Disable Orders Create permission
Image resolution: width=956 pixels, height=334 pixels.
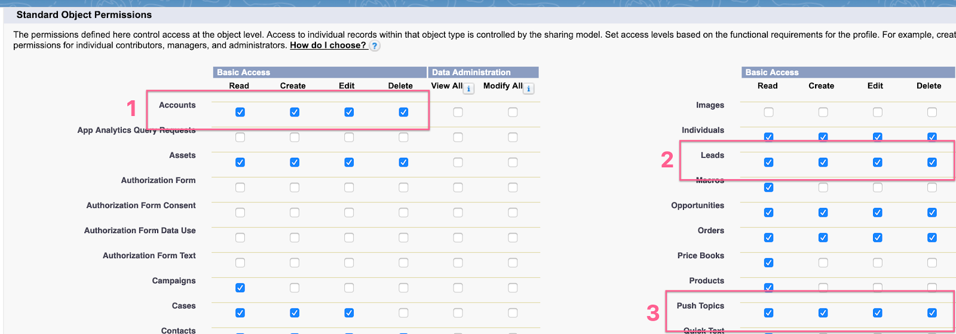pyautogui.click(x=823, y=238)
